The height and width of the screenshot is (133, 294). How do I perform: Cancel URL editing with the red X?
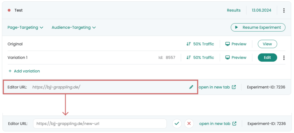point(189,124)
